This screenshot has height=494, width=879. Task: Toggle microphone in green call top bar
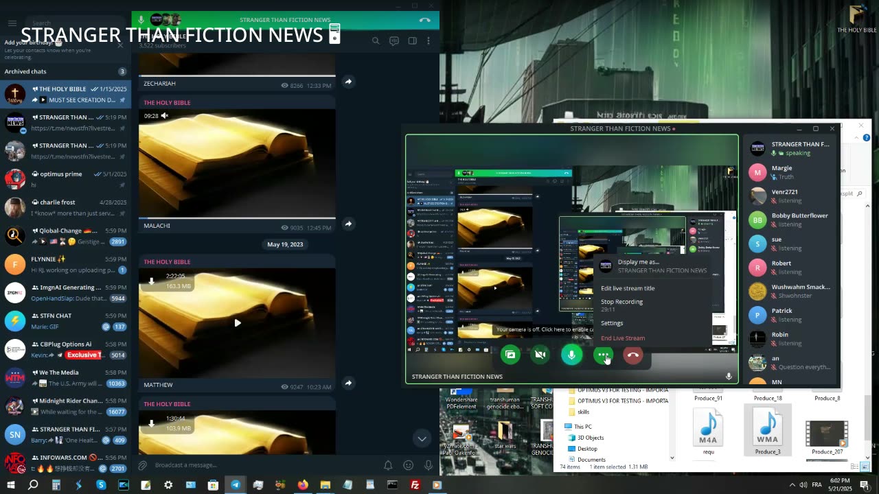141,20
